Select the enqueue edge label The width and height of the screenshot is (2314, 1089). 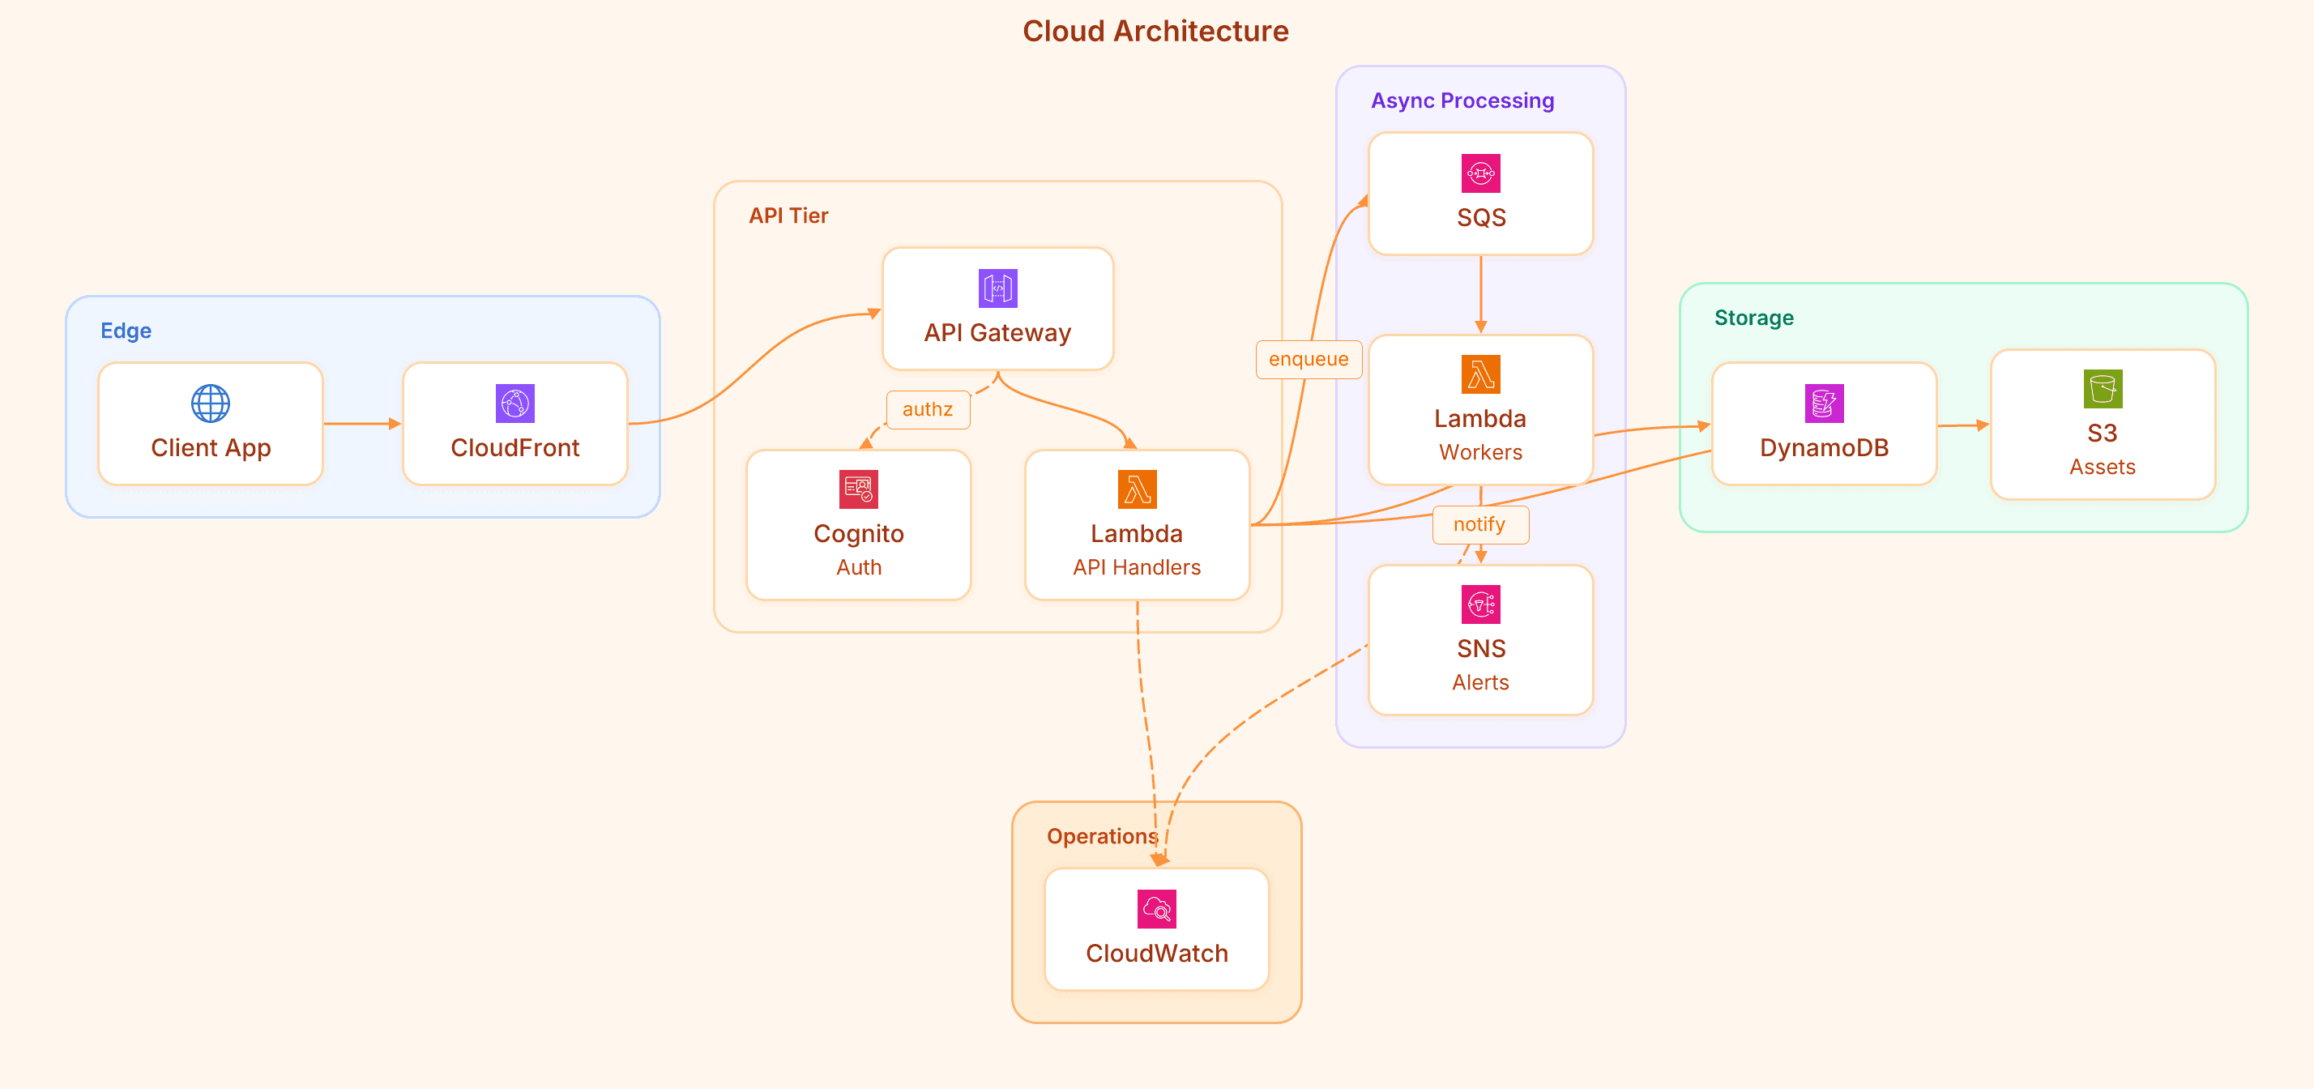(x=1308, y=360)
